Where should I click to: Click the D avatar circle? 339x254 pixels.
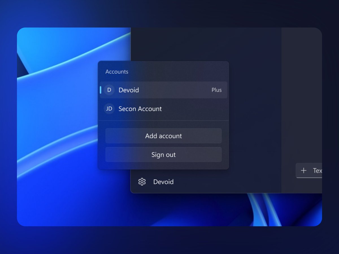109,90
